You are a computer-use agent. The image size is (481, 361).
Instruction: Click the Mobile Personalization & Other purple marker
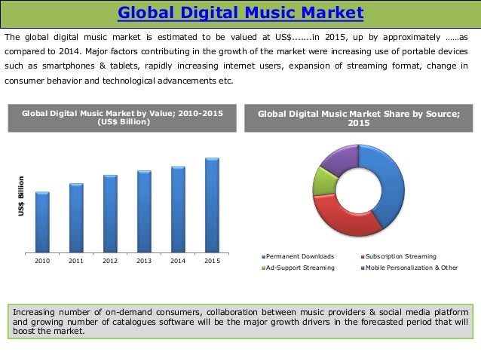point(363,268)
